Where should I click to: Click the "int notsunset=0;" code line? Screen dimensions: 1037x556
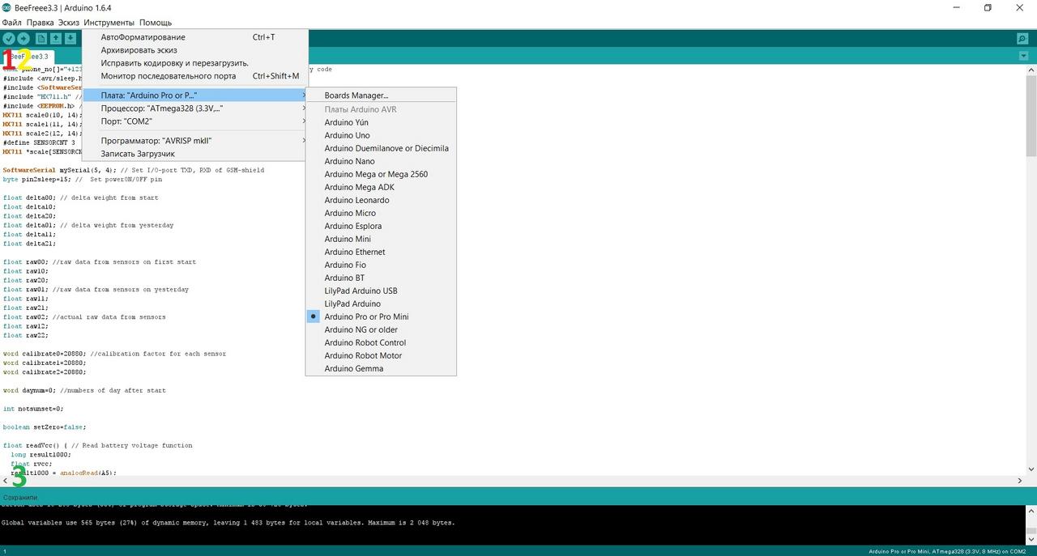[33, 409]
